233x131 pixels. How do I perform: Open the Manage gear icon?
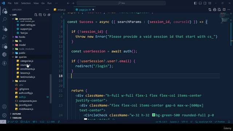(4, 115)
